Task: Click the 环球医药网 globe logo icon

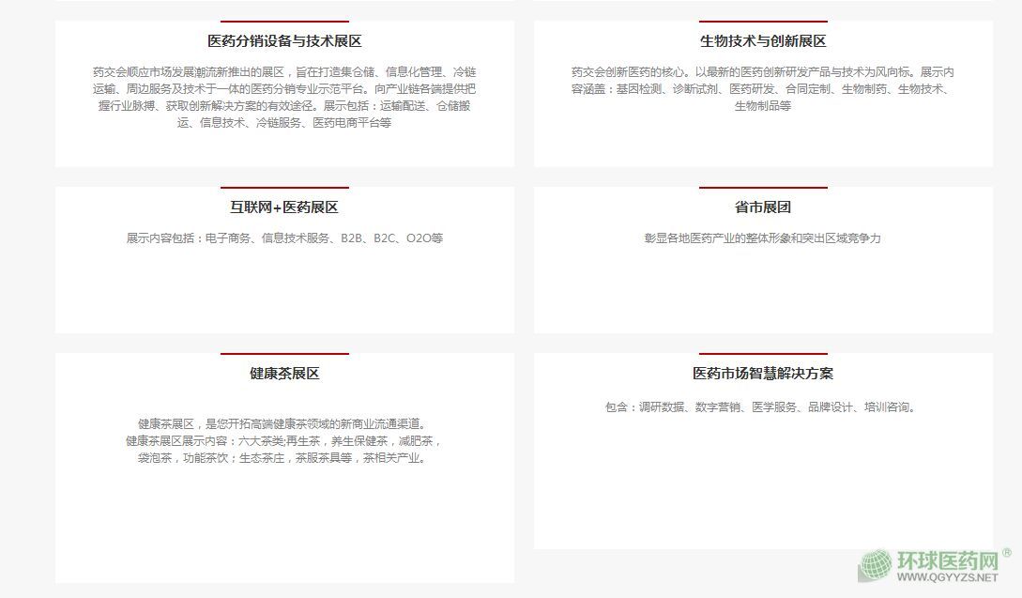Action: (877, 566)
